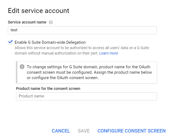Click the 'Service account name' label
This screenshot has height=139, width=172.
[27, 22]
